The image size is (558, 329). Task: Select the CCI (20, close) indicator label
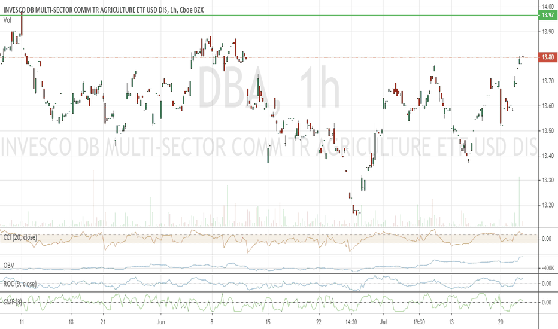[20, 237]
